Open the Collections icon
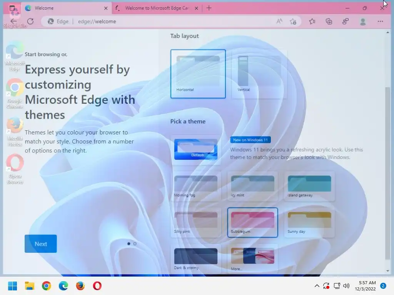Image resolution: width=394 pixels, height=295 pixels. tap(329, 22)
